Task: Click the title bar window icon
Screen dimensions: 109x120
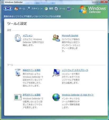Action: tap(2, 2)
